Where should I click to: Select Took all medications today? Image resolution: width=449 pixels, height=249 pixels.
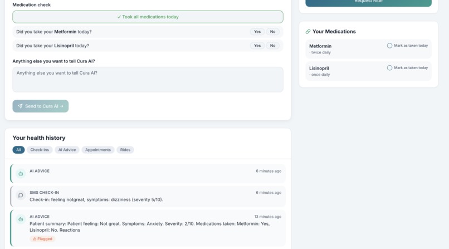point(148,17)
